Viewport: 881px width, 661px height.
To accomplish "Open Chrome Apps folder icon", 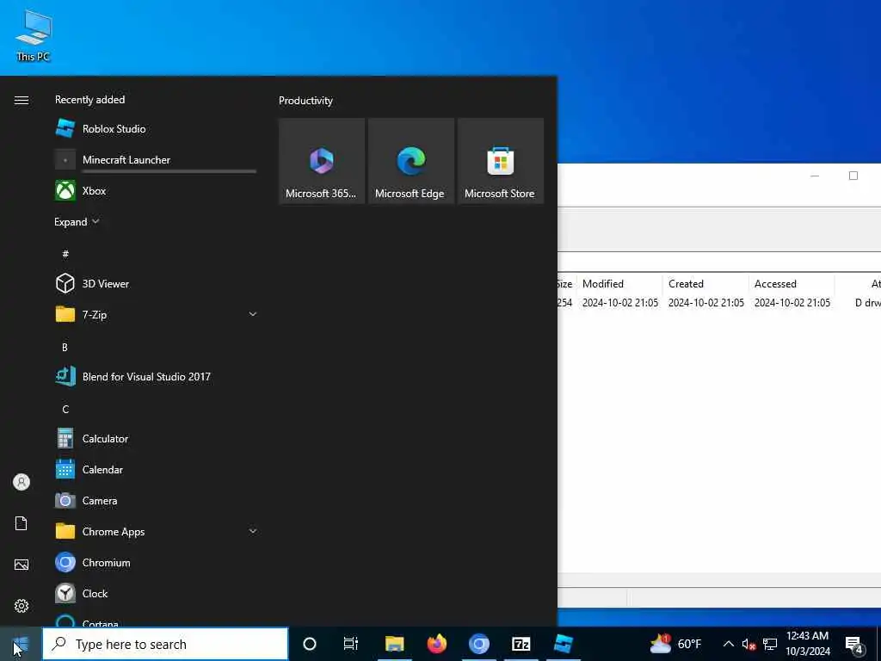I will coord(65,531).
